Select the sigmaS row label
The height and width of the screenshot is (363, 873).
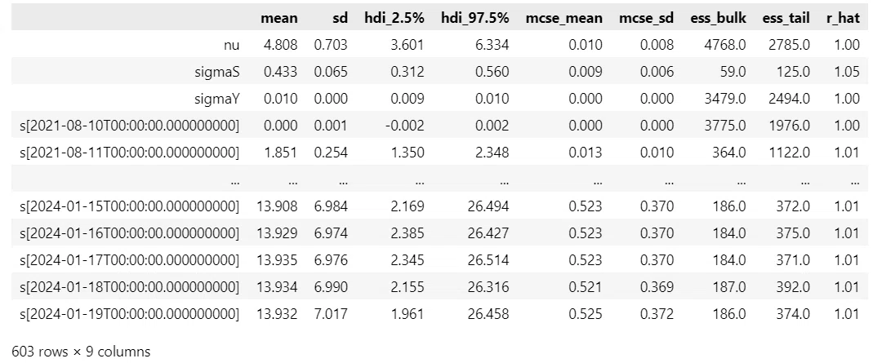coord(218,72)
